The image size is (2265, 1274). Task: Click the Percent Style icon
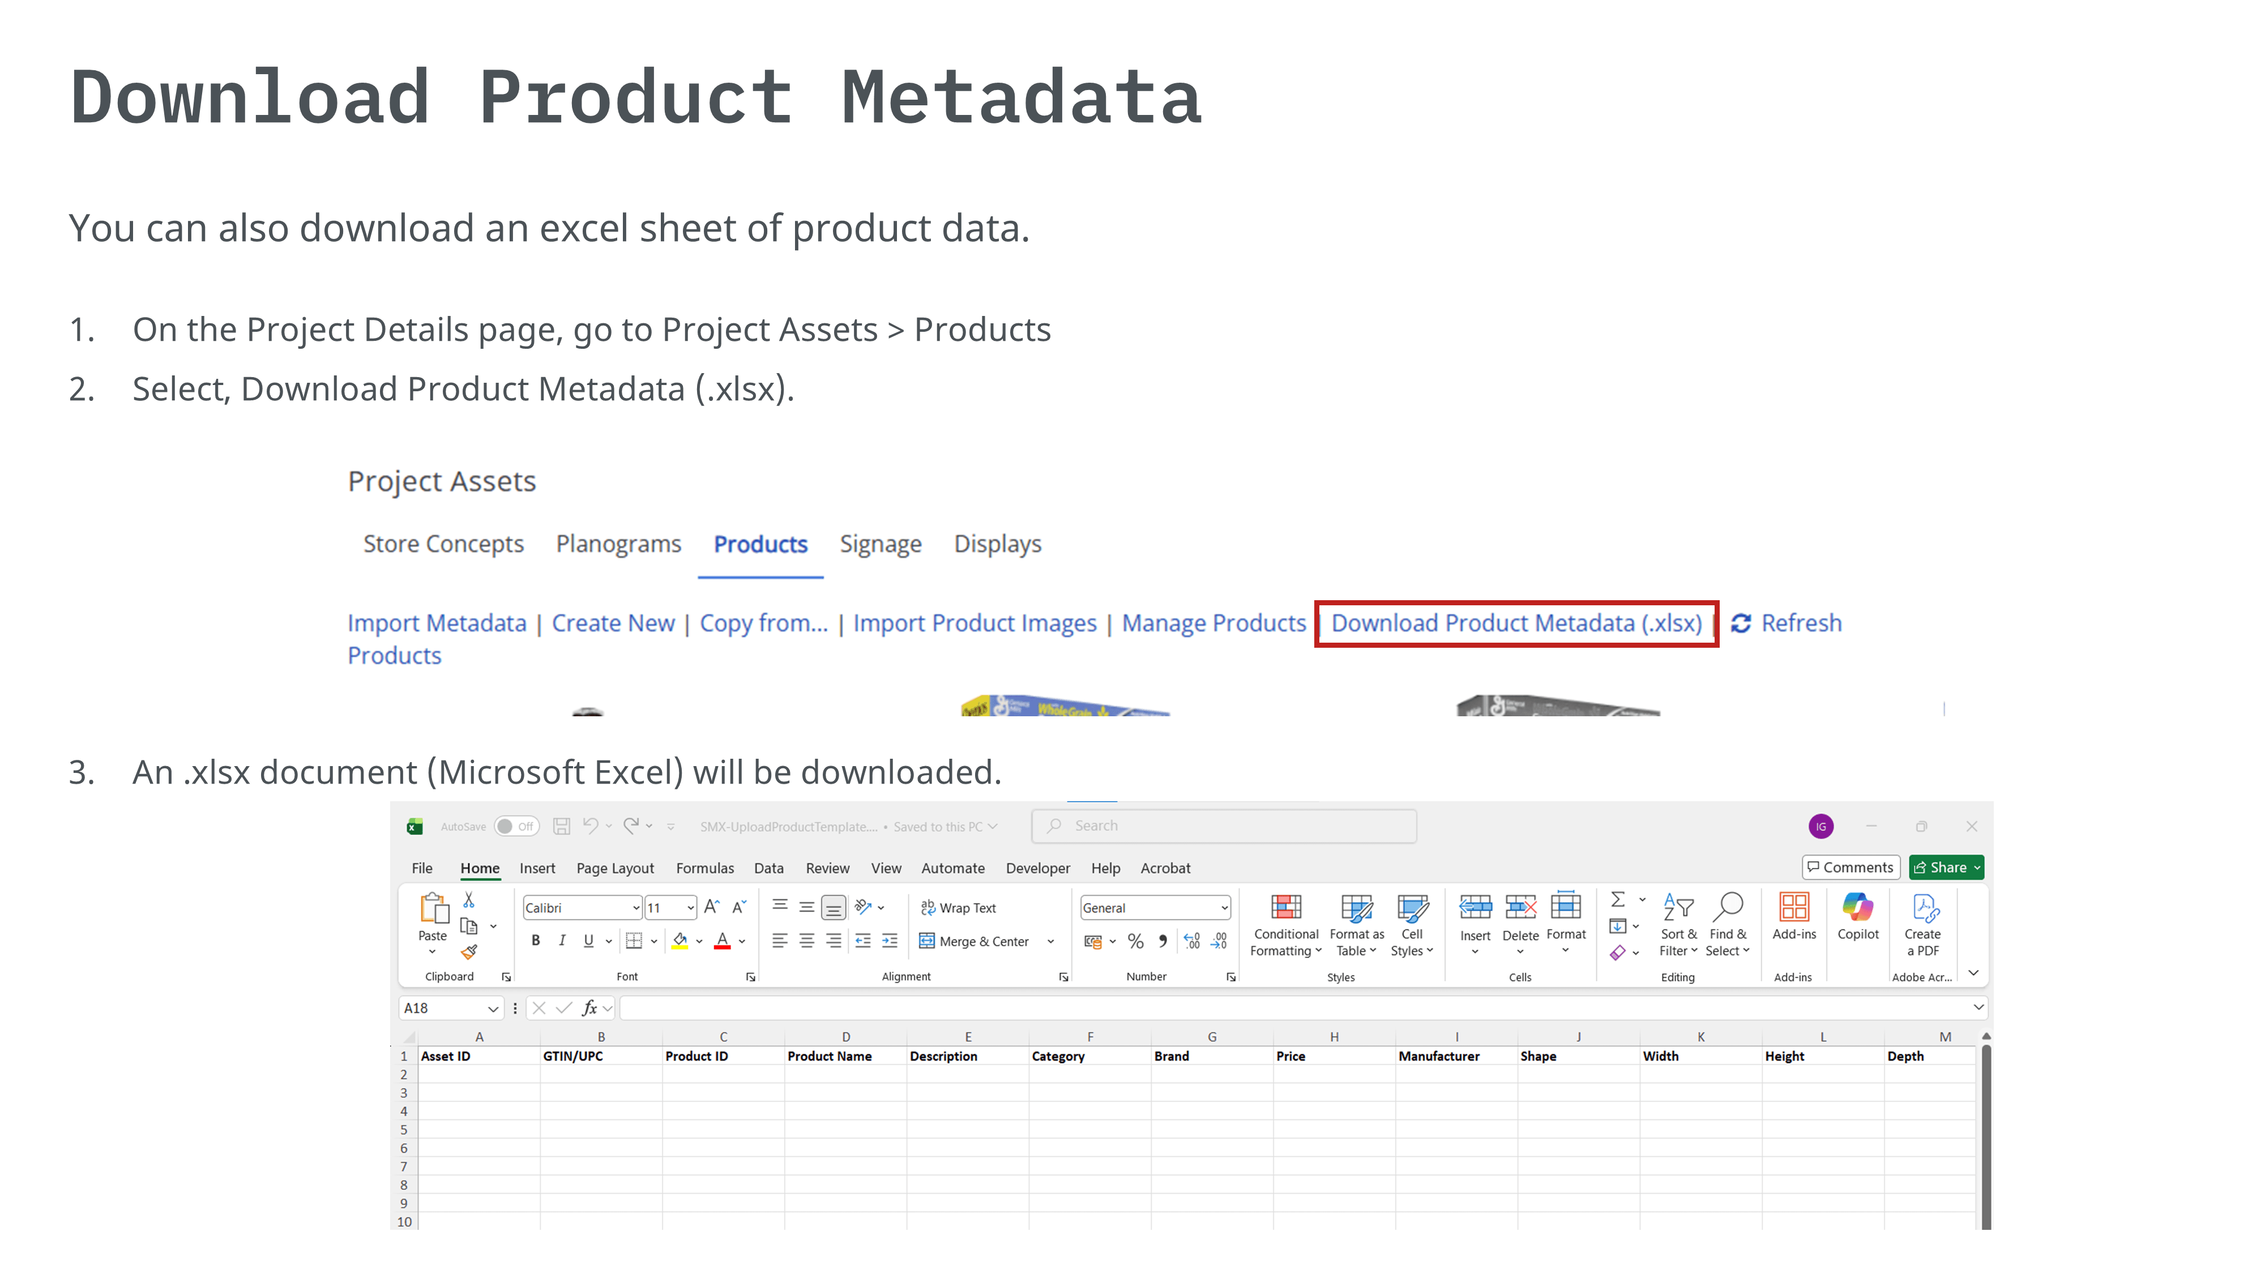click(x=1136, y=942)
